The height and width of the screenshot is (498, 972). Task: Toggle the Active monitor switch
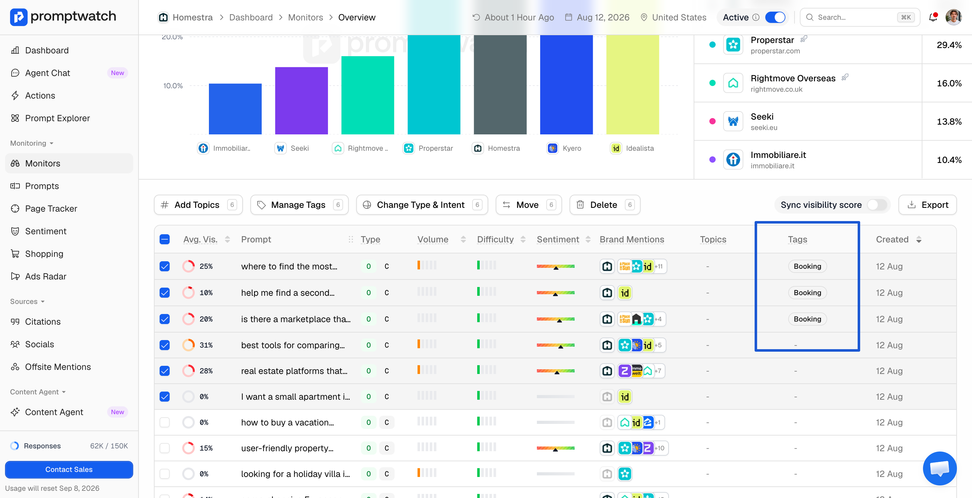(775, 17)
